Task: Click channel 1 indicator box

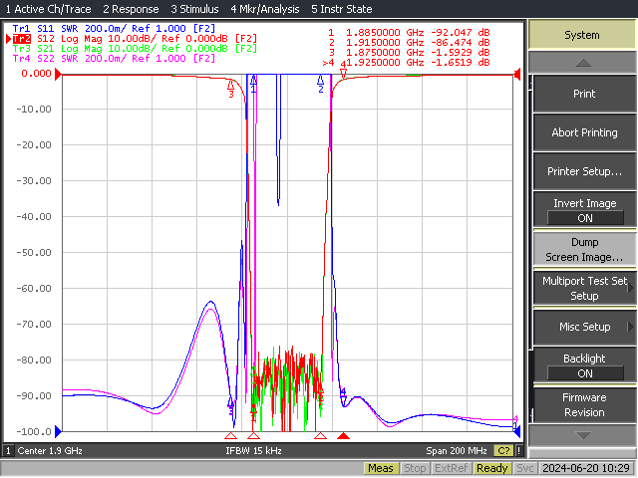Action: [8, 450]
